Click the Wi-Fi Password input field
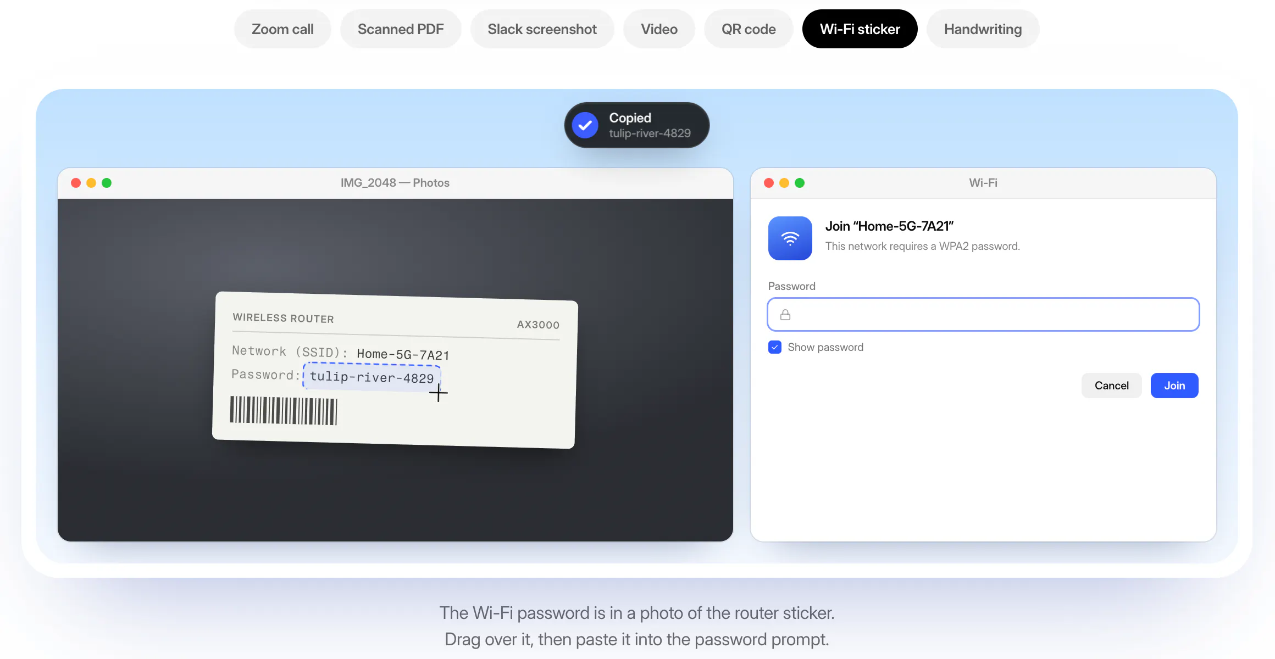1275x659 pixels. 983,315
